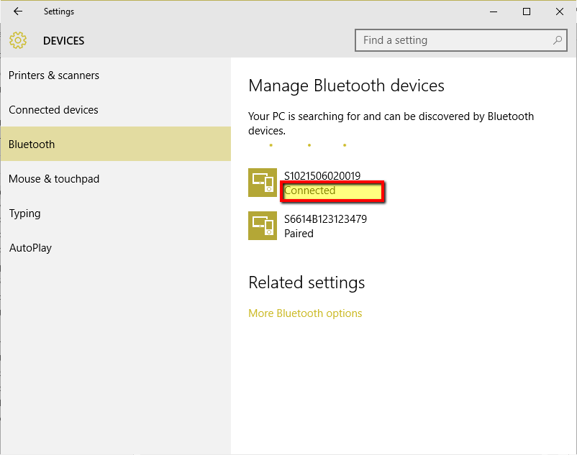The width and height of the screenshot is (577, 455).
Task: Focus the Find a setting field
Action: pyautogui.click(x=453, y=40)
